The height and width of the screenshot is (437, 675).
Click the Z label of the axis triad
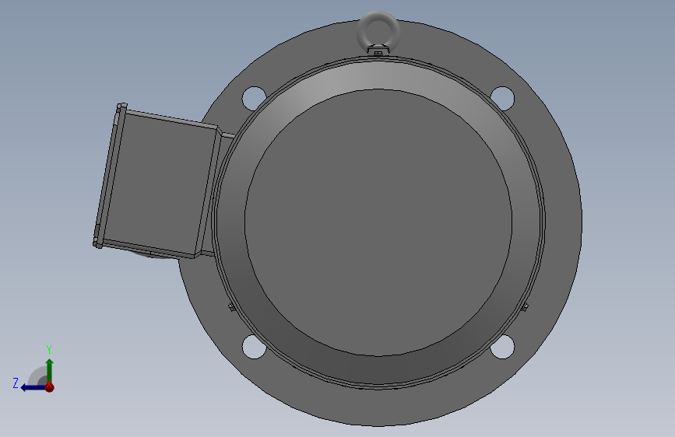tap(16, 383)
